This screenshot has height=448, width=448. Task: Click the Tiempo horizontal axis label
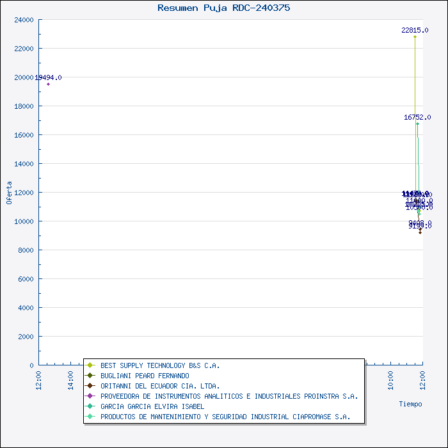(x=410, y=404)
